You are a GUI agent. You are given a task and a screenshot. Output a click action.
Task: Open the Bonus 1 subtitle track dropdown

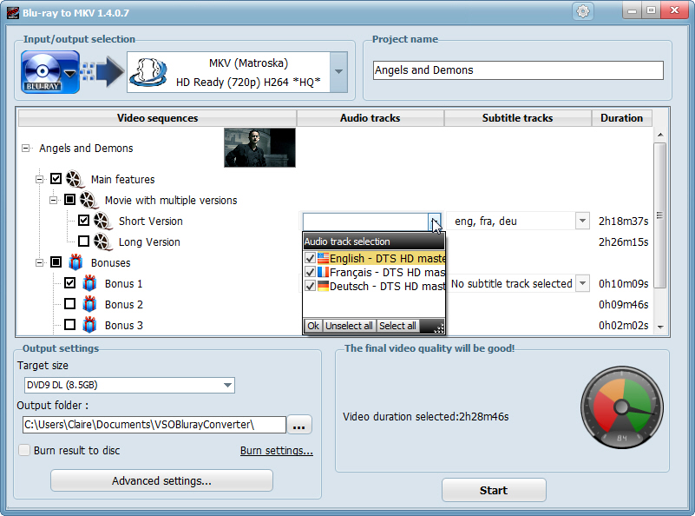point(582,283)
